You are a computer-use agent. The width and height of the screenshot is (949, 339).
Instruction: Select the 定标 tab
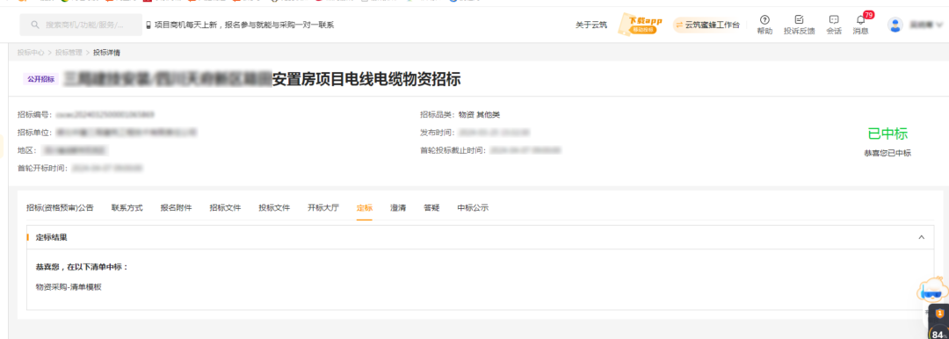[x=365, y=207]
